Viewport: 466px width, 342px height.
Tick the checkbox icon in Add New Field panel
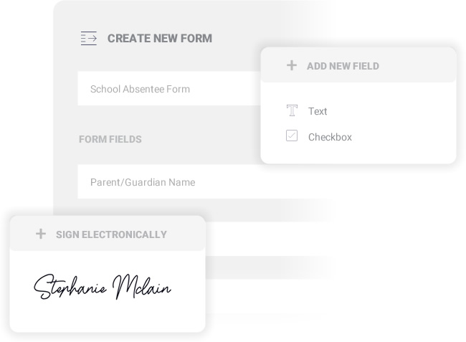pos(292,136)
